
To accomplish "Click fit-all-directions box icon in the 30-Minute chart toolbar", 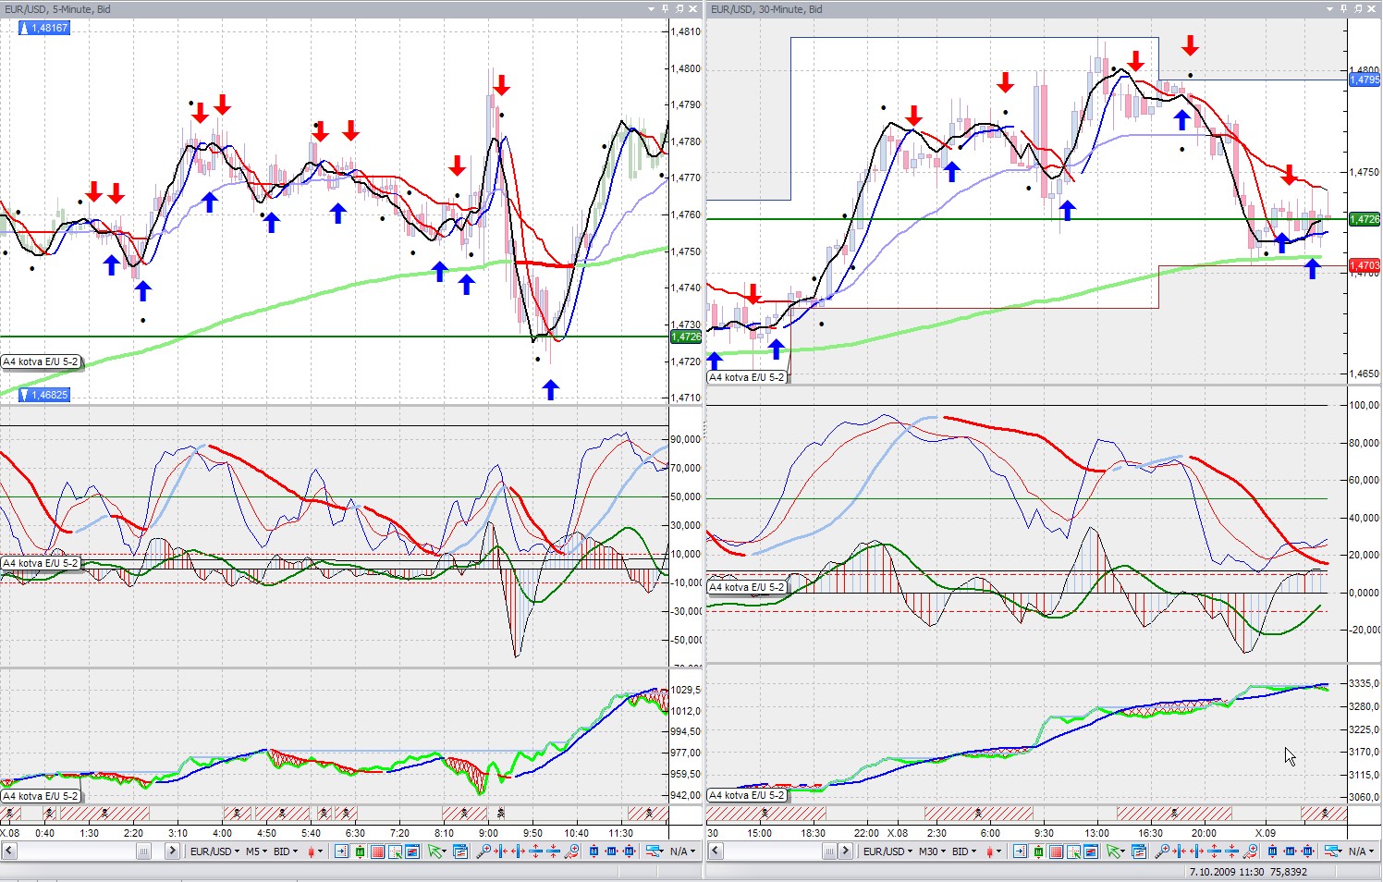I will 1308,851.
